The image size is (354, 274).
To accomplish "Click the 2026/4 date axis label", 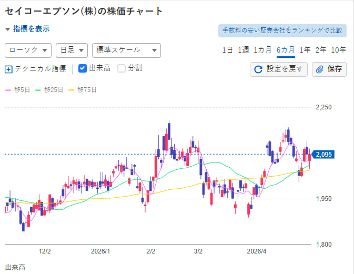I will 257,251.
